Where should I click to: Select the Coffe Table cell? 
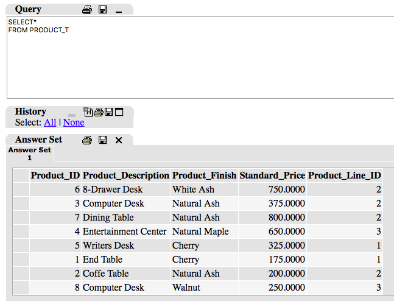[126, 274]
